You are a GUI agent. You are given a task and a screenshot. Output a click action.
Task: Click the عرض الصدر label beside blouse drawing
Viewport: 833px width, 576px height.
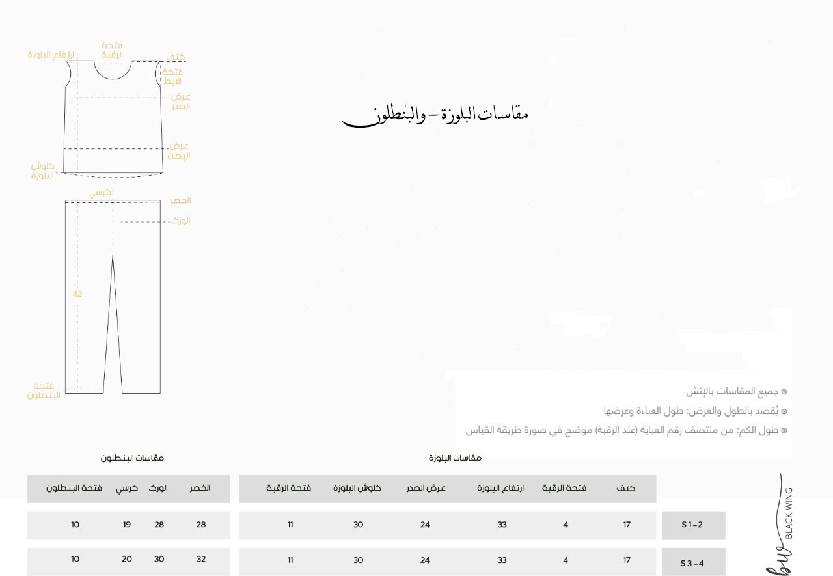[x=180, y=102]
